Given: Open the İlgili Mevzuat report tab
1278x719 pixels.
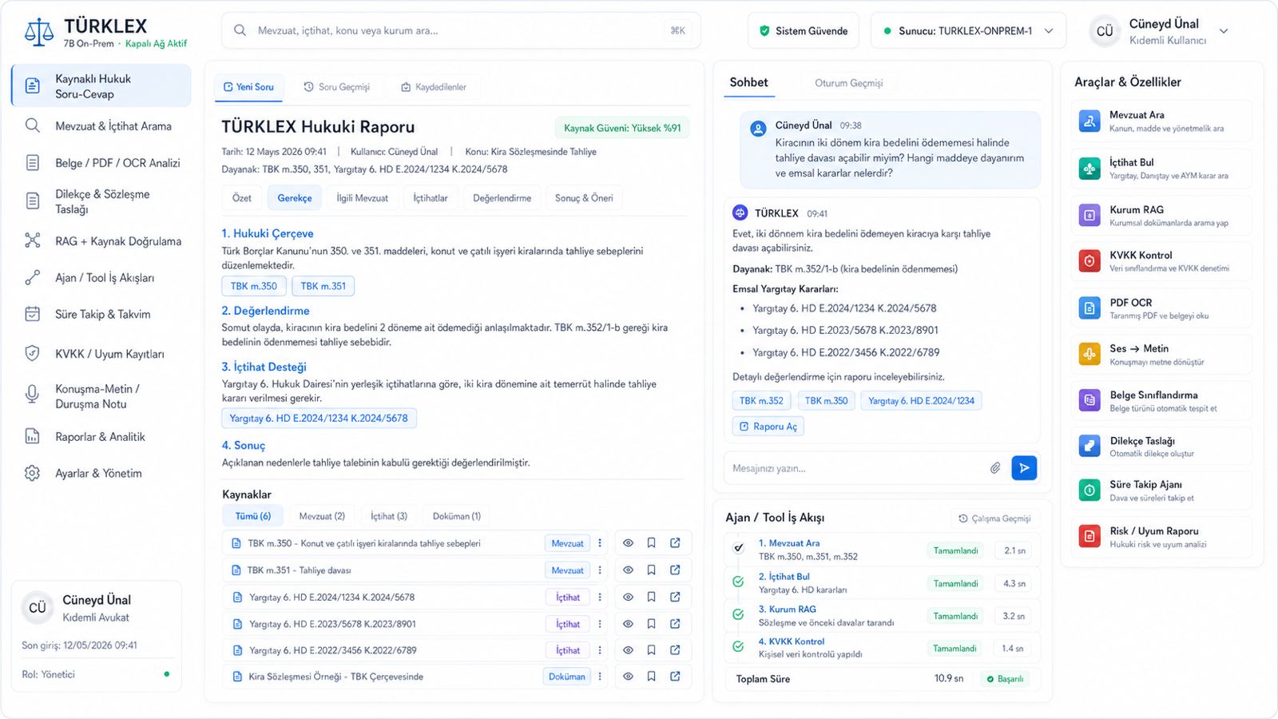Looking at the screenshot, I should click(362, 198).
